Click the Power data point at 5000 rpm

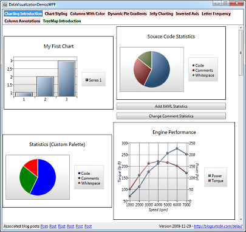coord(168,153)
